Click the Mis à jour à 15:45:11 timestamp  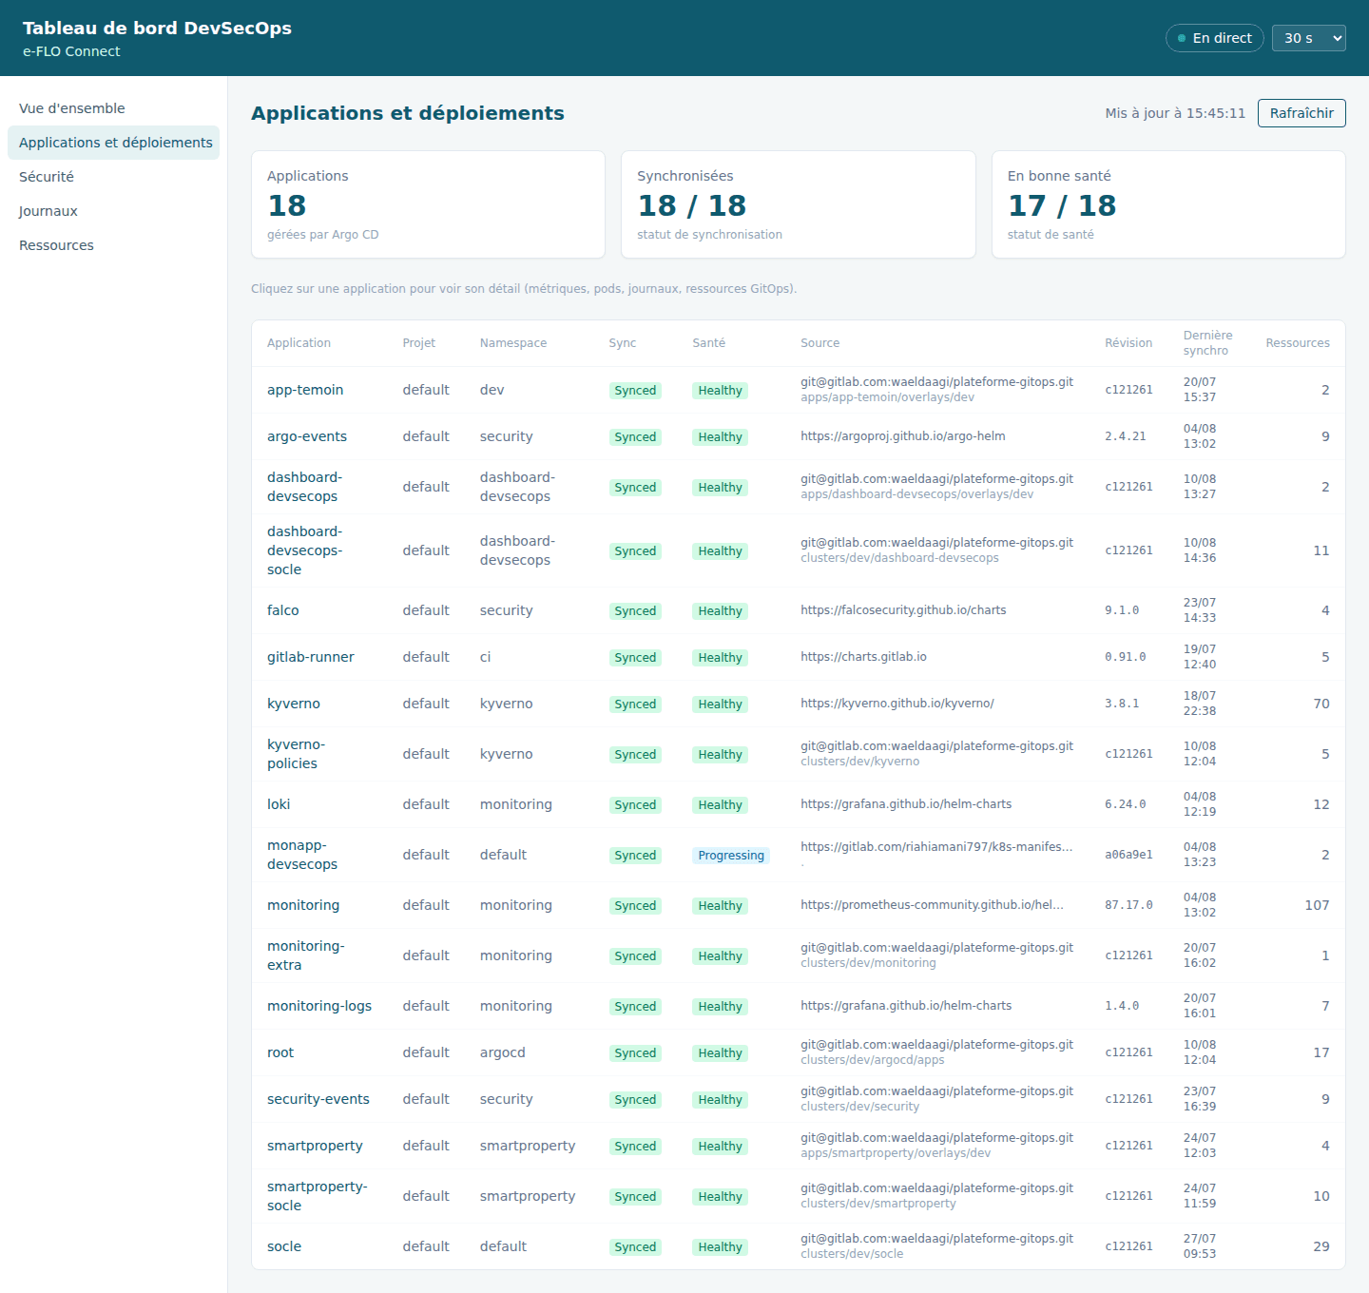pyautogui.click(x=1175, y=113)
